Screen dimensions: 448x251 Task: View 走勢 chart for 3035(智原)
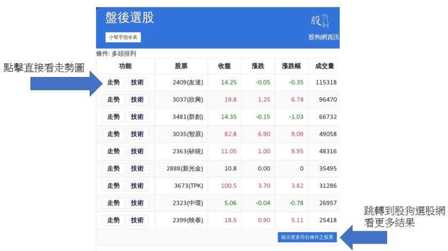(113, 134)
